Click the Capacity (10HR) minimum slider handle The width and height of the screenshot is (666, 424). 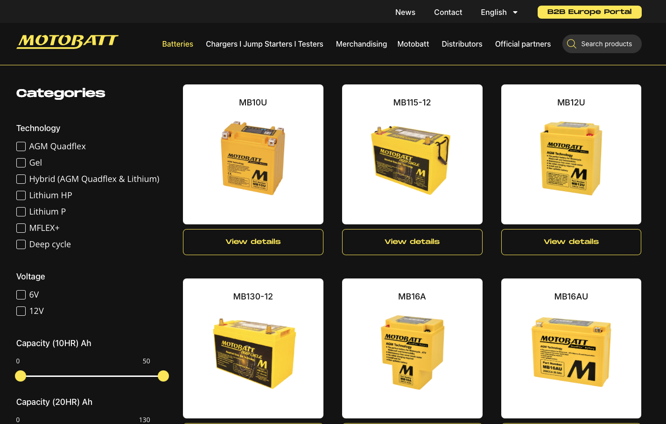(21, 376)
